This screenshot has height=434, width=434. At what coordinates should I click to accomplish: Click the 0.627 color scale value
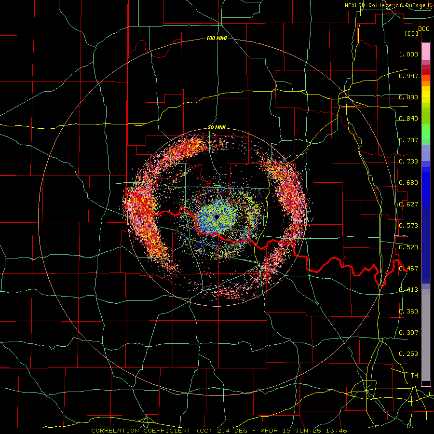[x=408, y=204]
